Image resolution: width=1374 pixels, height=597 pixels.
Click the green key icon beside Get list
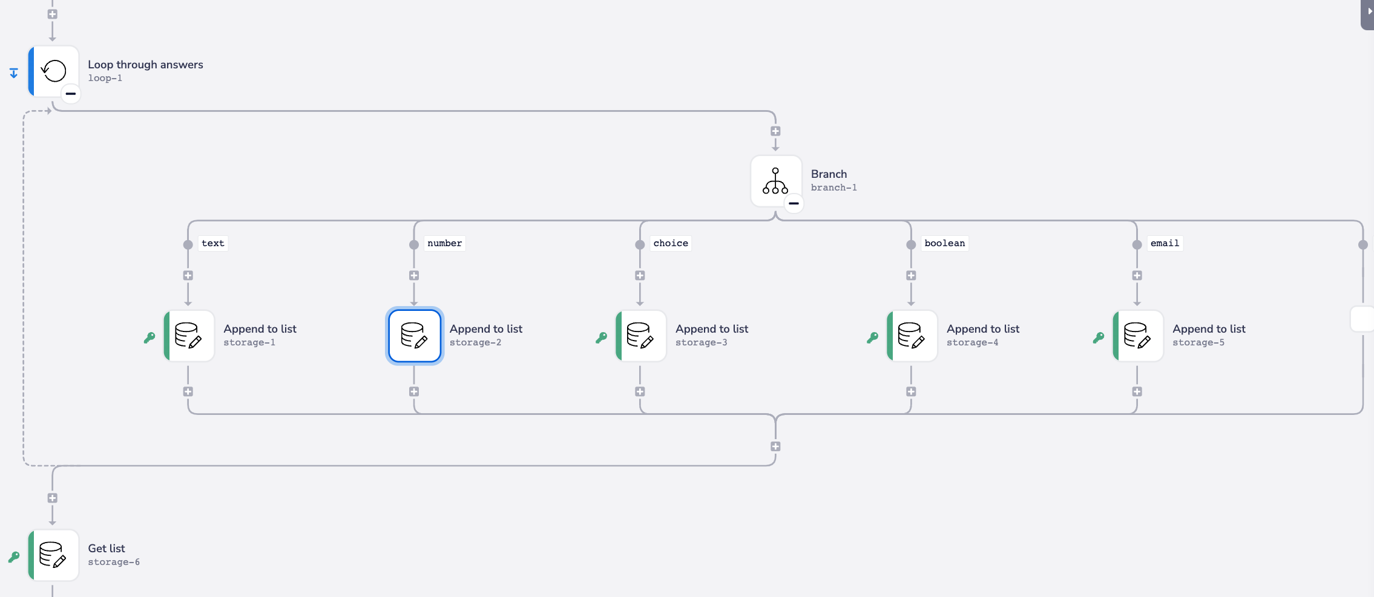(x=15, y=556)
